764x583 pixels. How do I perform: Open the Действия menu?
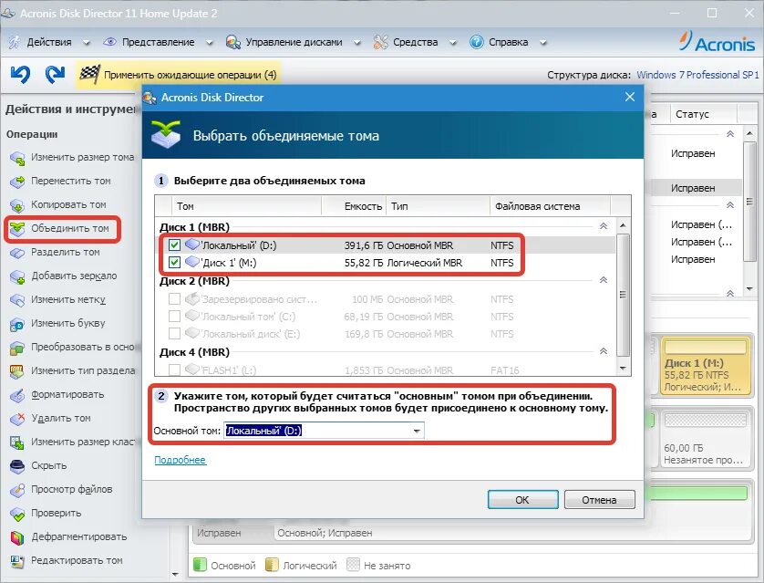[x=49, y=42]
